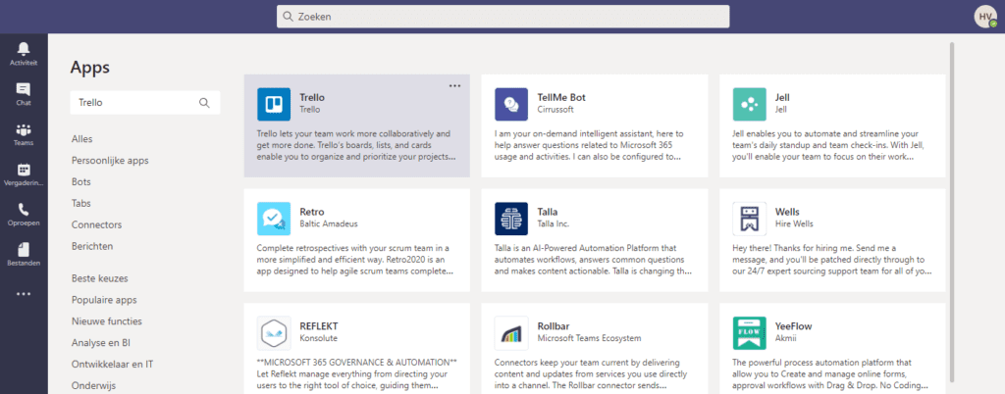Click the Talla card title
This screenshot has width=1005, height=394.
(x=548, y=212)
